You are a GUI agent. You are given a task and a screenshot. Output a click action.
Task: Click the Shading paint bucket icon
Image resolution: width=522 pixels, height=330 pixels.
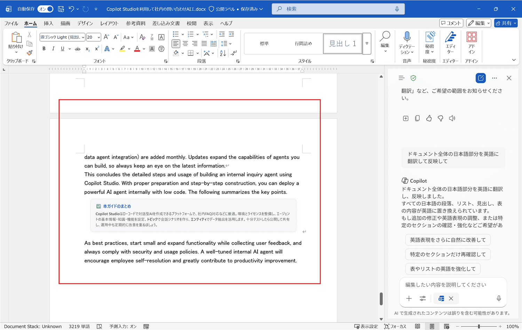tap(176, 53)
